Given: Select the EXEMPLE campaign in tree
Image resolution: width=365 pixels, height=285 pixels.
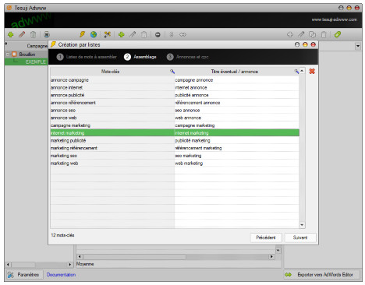Looking at the screenshot, I should click(x=35, y=62).
